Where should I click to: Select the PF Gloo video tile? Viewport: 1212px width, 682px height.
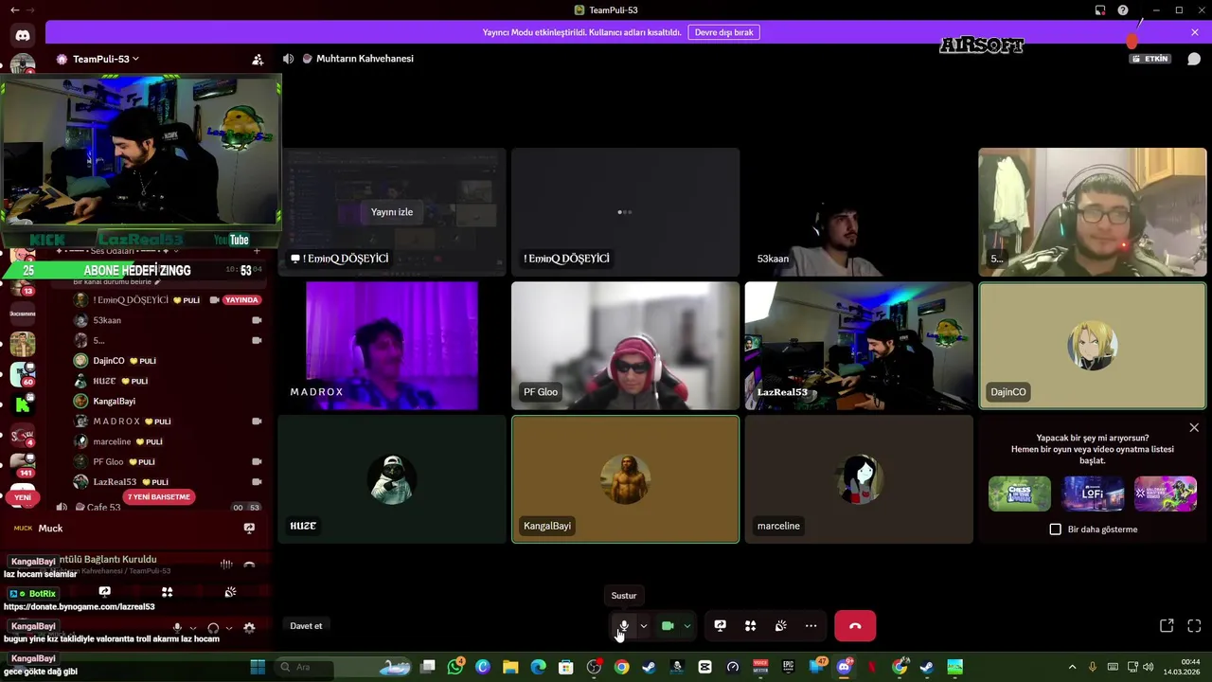pyautogui.click(x=625, y=346)
